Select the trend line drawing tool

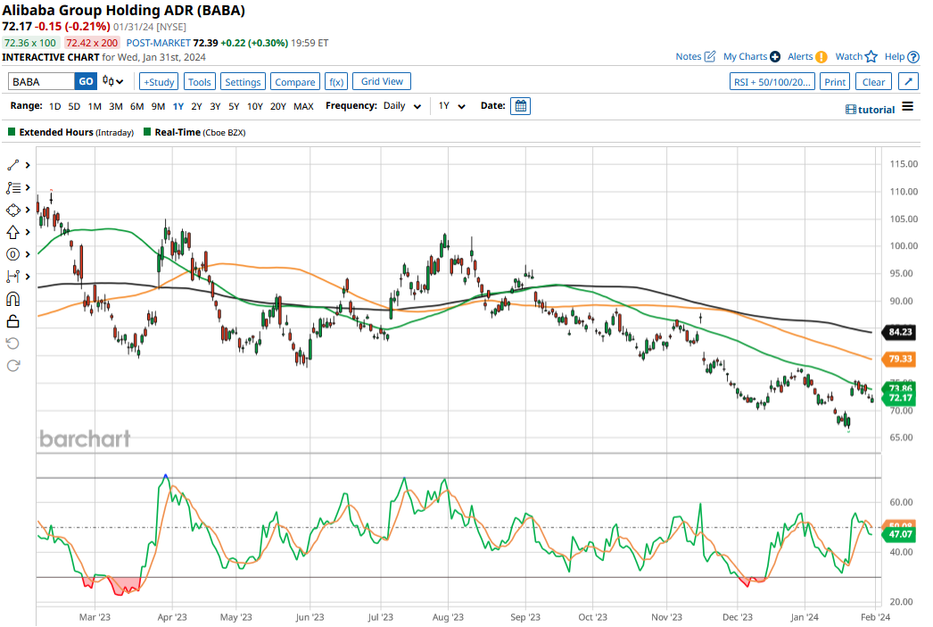(13, 165)
